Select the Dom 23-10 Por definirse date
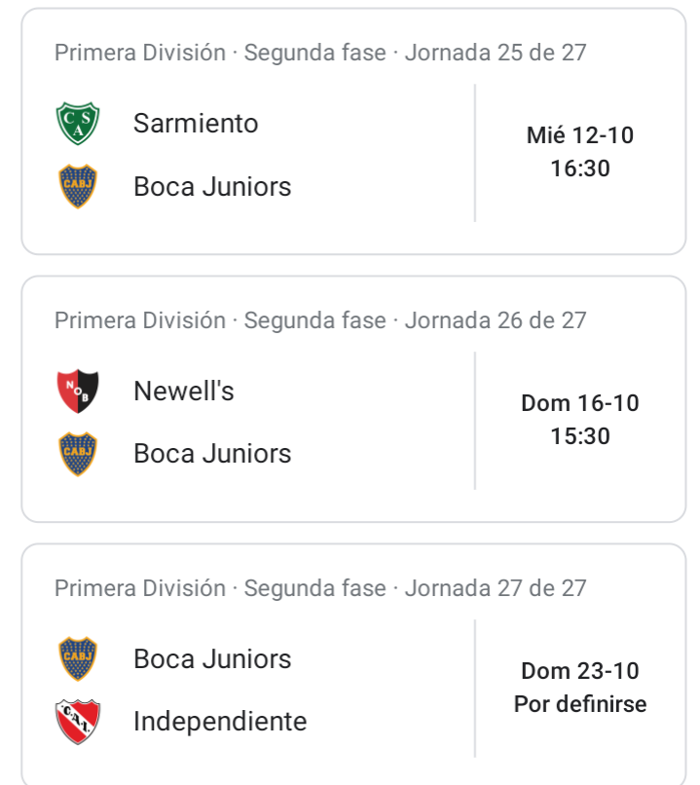Screen dimensions: 700x785 click(x=580, y=688)
